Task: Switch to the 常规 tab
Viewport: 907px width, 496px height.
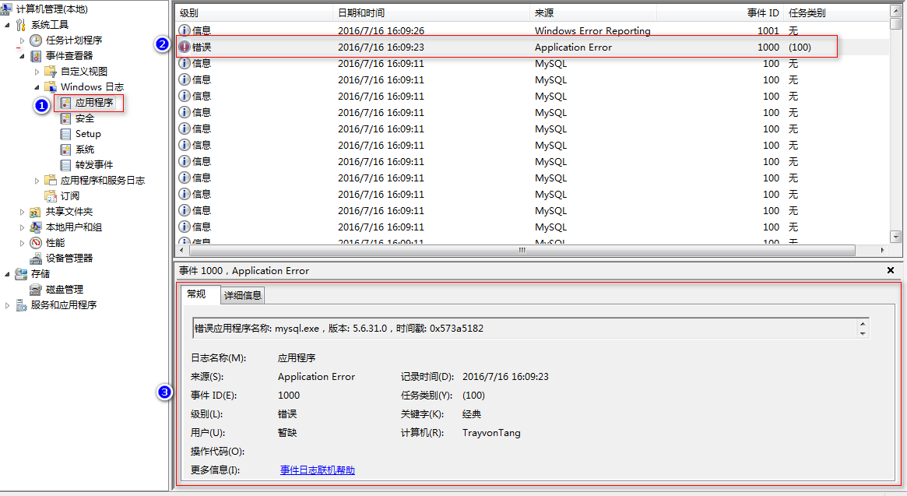Action: click(x=200, y=294)
